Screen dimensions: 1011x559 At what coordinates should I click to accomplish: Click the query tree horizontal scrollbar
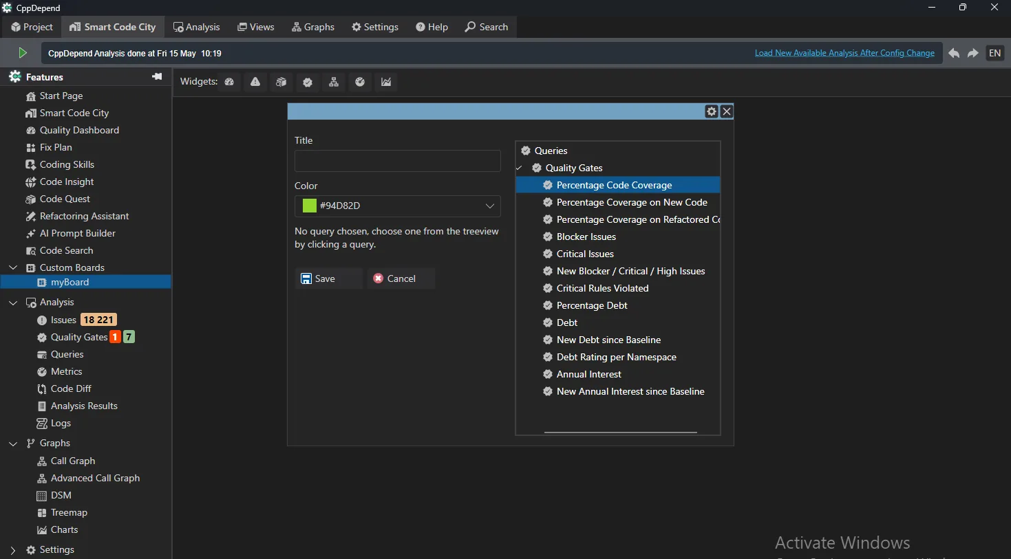621,432
